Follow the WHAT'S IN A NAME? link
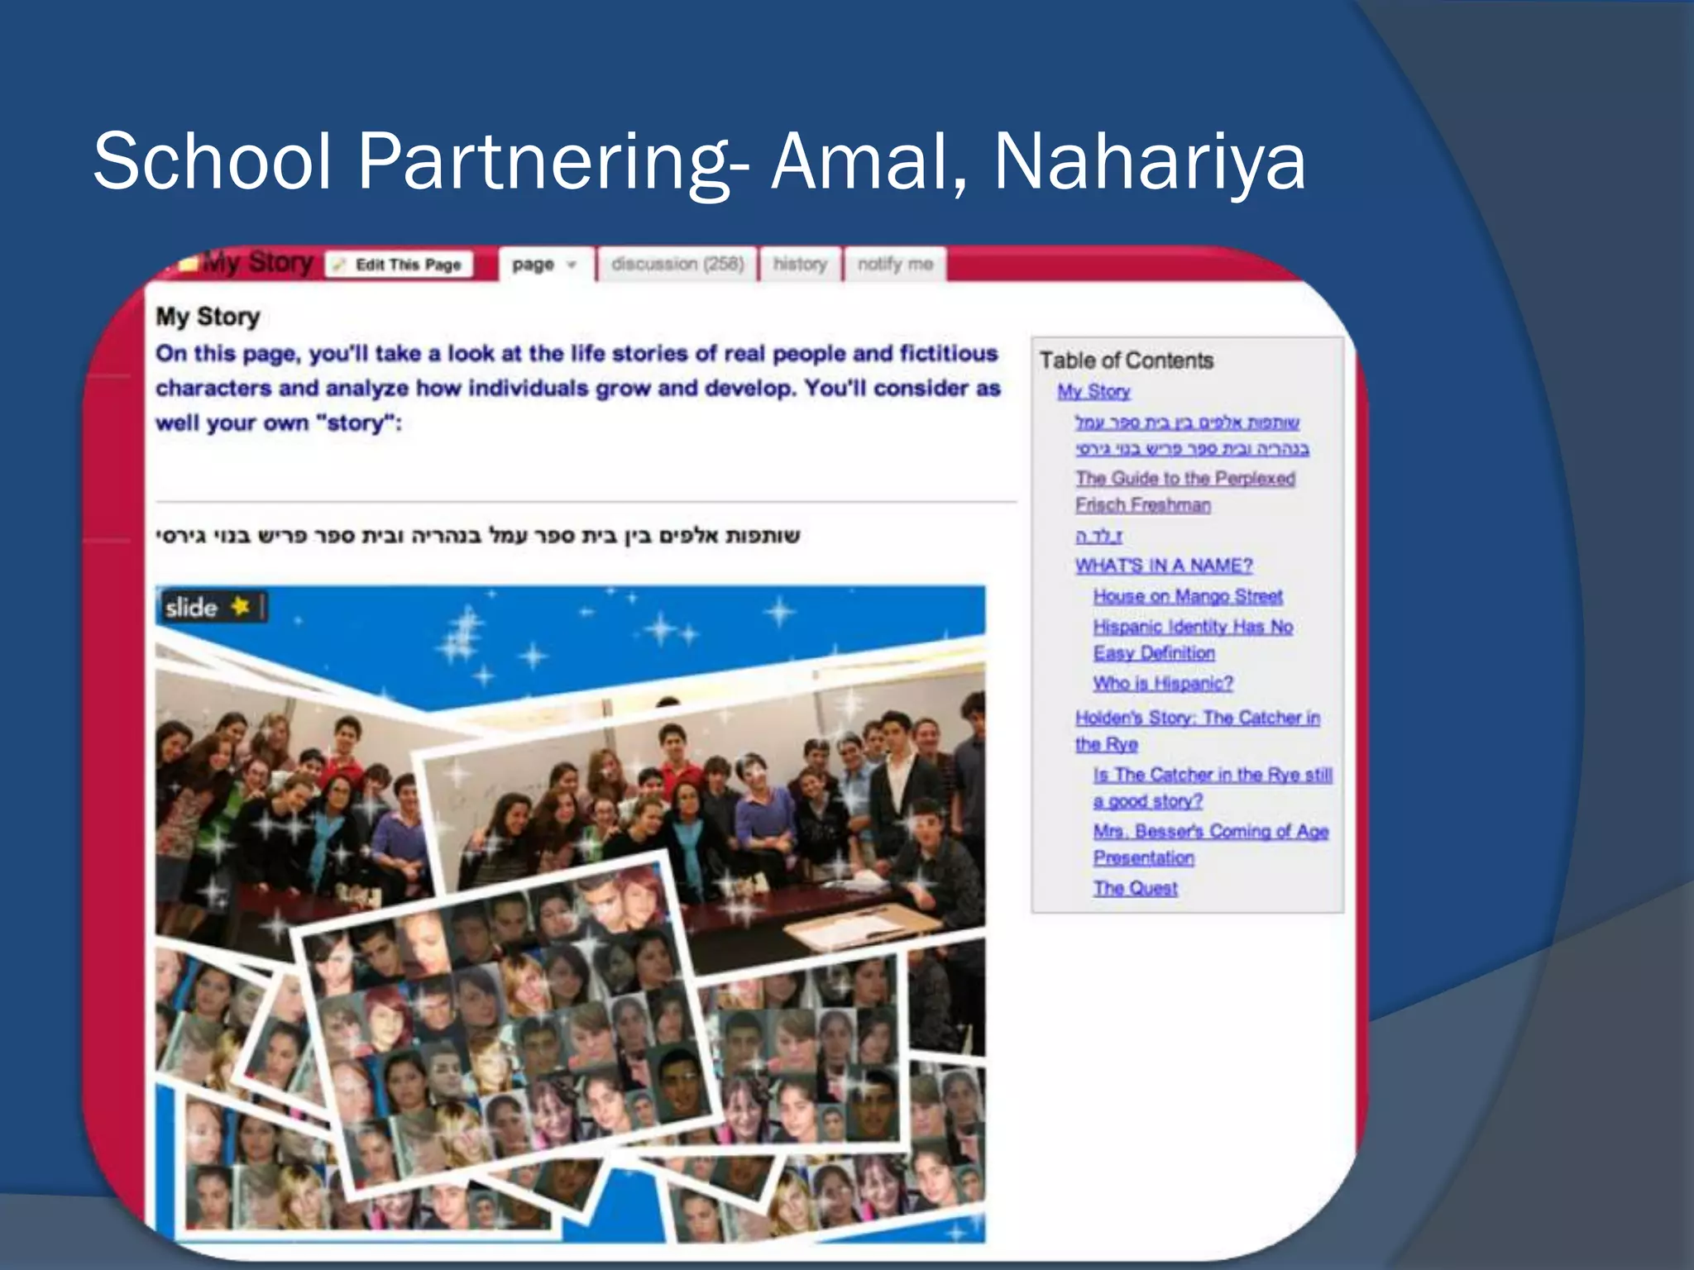 [1164, 566]
